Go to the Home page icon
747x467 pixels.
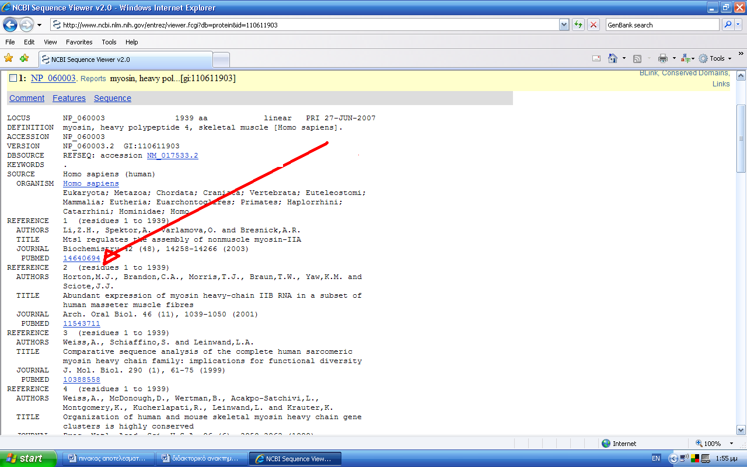point(612,58)
